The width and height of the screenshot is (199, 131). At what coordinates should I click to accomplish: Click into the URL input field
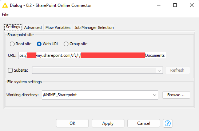92,55
